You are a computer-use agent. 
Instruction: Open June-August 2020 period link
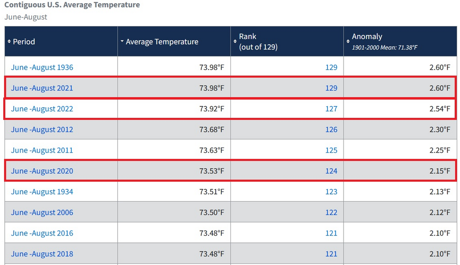42,171
